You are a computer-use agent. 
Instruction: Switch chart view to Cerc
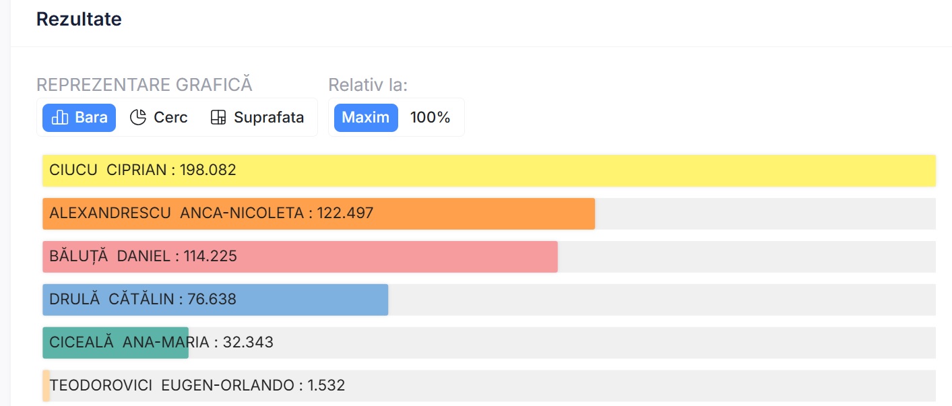tap(159, 118)
